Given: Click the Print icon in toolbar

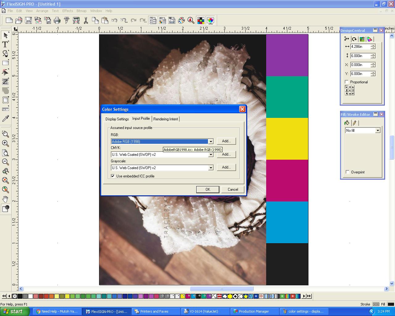Looking at the screenshot, I should click(x=57, y=20).
